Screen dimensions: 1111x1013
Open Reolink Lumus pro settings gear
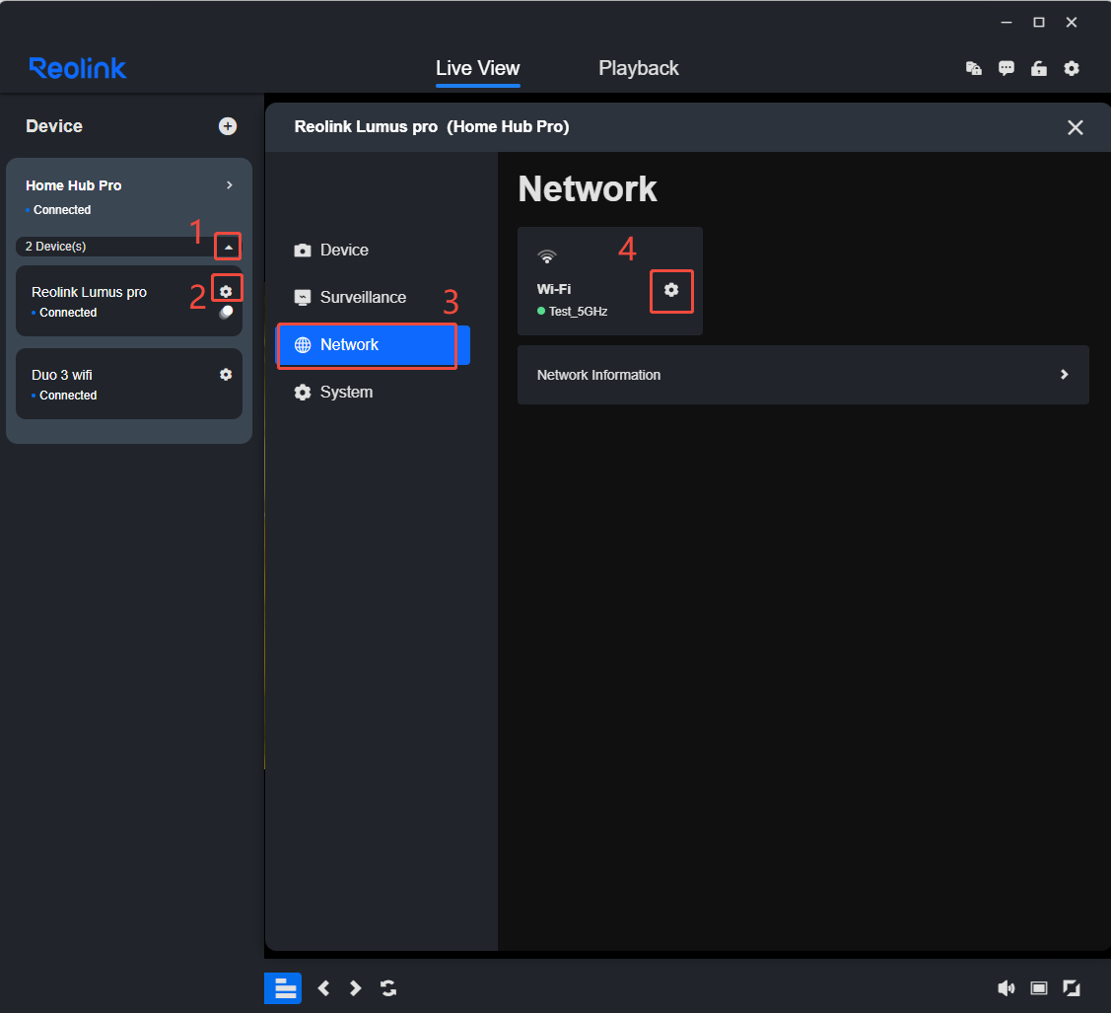coord(226,291)
